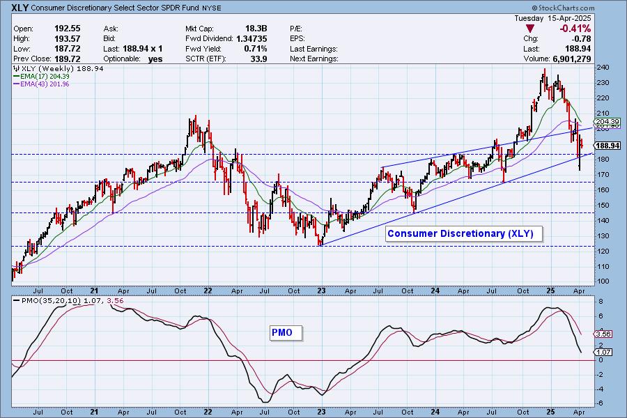This screenshot has height=418, width=627.
Task: Select the purple EMA(43) 201.96 legend entry
Action: (x=41, y=84)
